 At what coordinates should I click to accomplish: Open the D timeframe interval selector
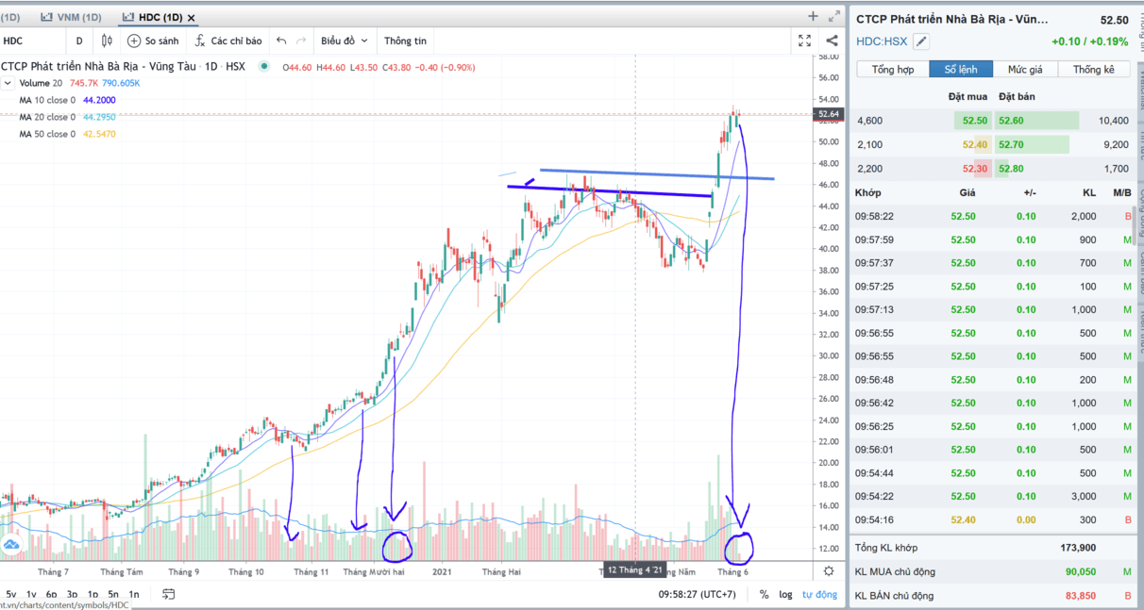tap(79, 41)
